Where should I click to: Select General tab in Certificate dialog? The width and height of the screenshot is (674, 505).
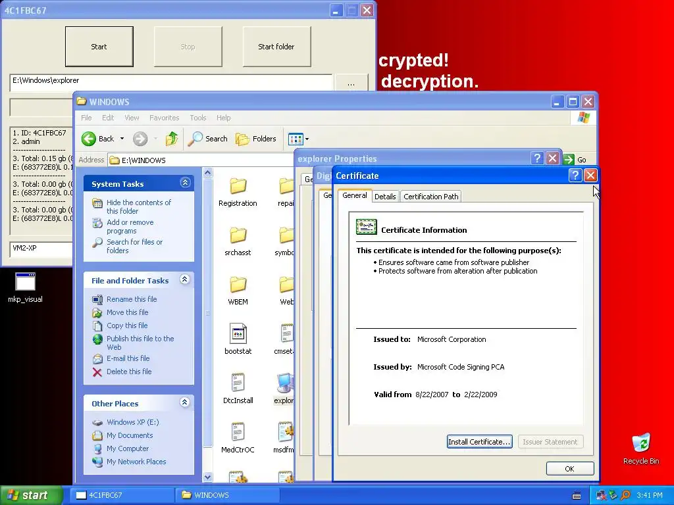pos(355,195)
